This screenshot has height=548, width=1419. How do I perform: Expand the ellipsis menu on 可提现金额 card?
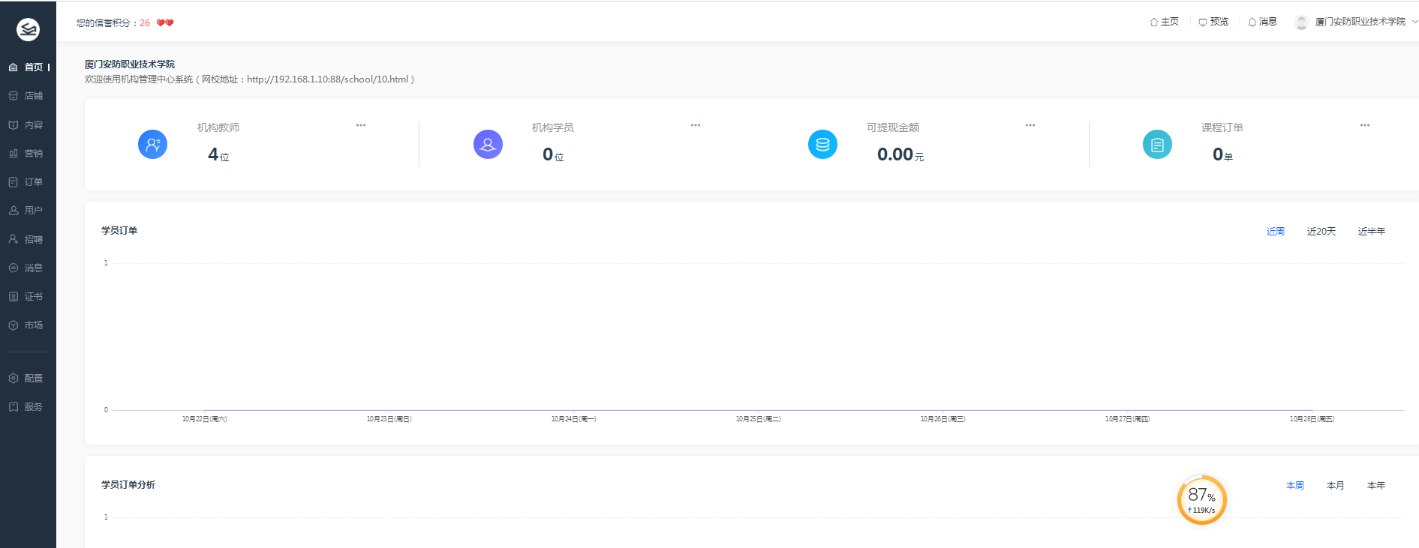(1030, 125)
